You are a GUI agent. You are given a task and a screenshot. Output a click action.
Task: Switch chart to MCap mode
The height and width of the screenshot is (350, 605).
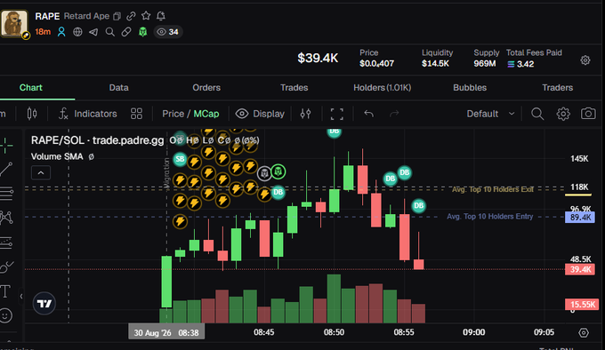tap(206, 114)
